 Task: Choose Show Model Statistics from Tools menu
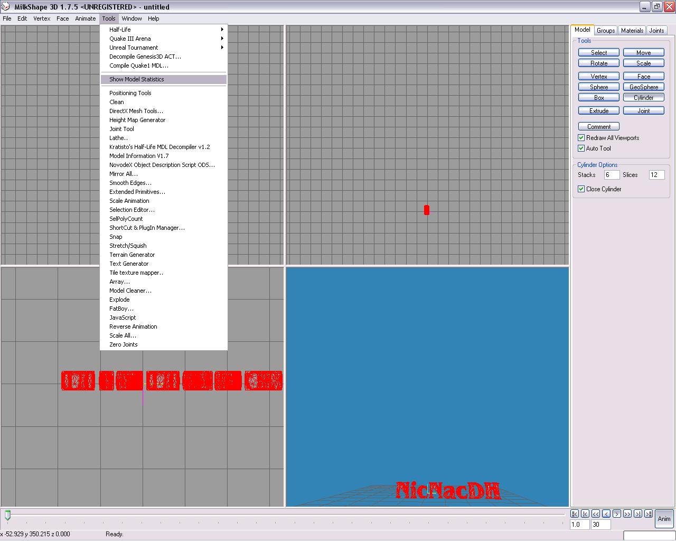point(164,79)
